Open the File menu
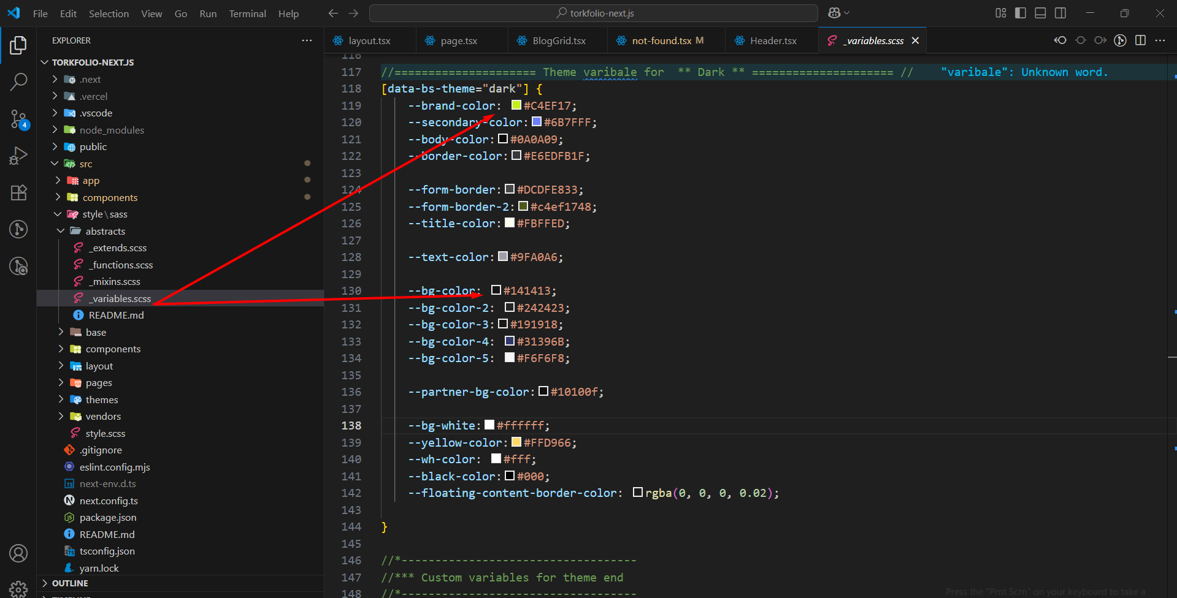Screen dimensions: 1177x598 40,13
